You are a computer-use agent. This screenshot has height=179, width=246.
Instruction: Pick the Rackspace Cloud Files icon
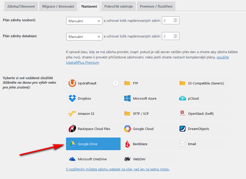[72, 129]
